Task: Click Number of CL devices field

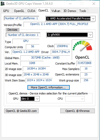Action: (x=23, y=35)
